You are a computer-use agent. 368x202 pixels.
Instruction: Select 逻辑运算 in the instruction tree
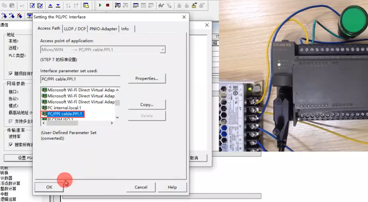8,199
